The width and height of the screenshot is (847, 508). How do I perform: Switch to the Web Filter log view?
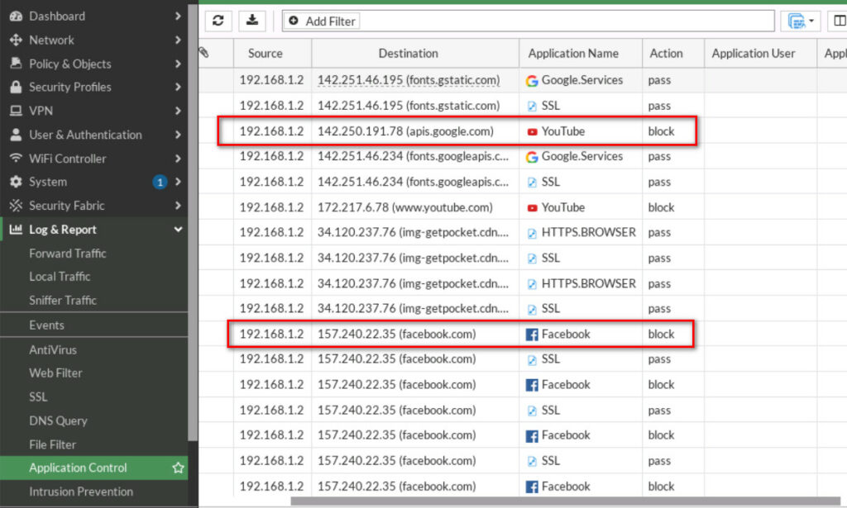pyautogui.click(x=55, y=373)
